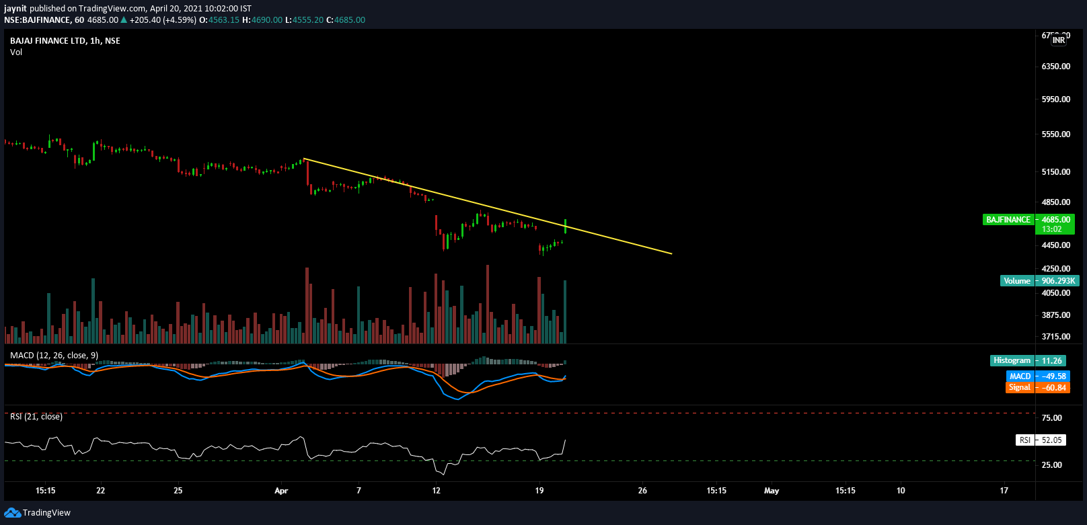Click the 52.05 RSI value
Image resolution: width=1087 pixels, height=525 pixels.
click(x=1051, y=440)
